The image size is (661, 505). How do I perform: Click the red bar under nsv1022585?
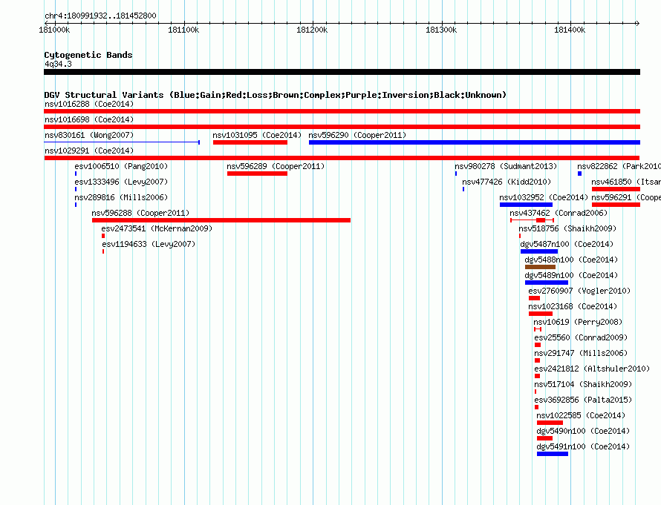(550, 423)
